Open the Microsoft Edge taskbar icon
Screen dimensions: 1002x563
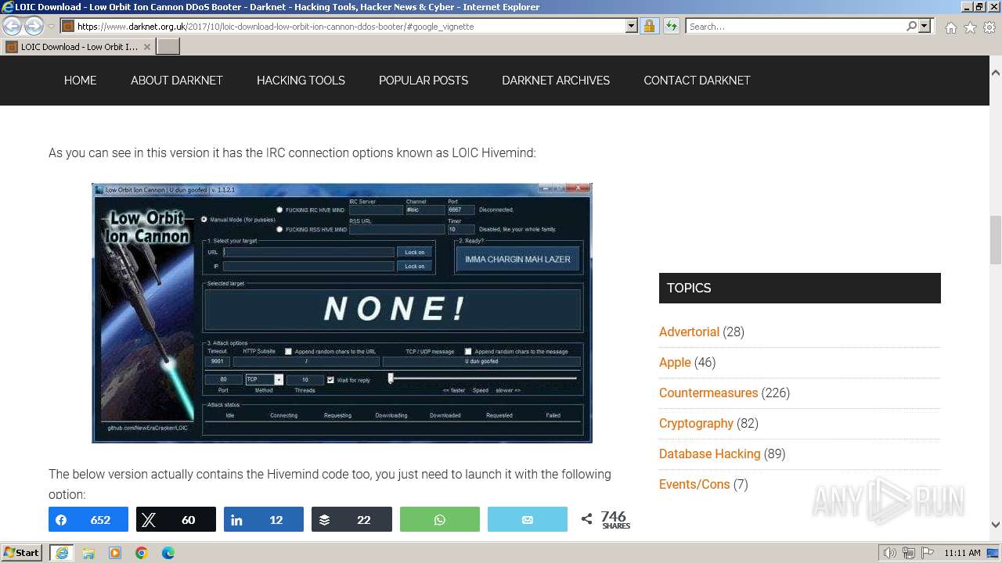(168, 553)
